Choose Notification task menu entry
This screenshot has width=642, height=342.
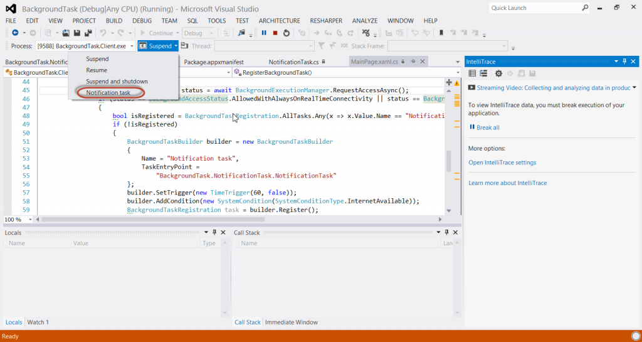pos(108,93)
